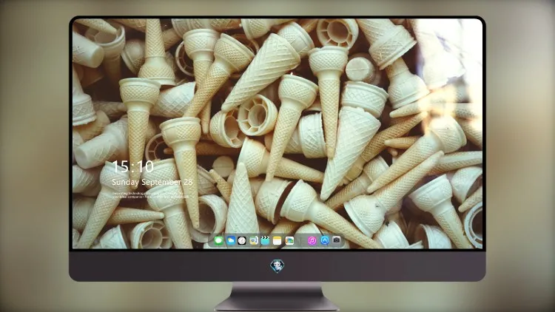This screenshot has height=312, width=555.
Task: Launch the pink iTunes music app
Action: point(312,240)
